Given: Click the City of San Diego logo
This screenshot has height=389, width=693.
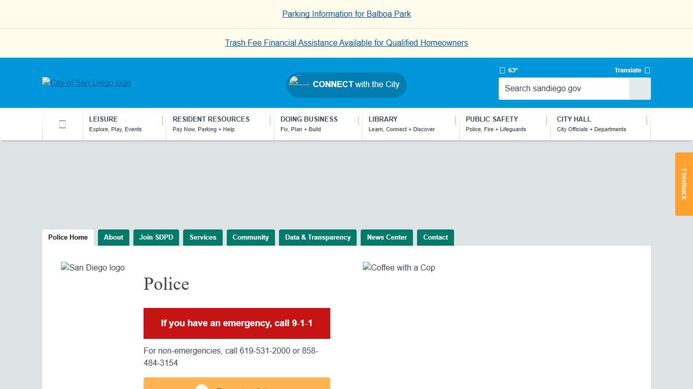Looking at the screenshot, I should pyautogui.click(x=86, y=83).
